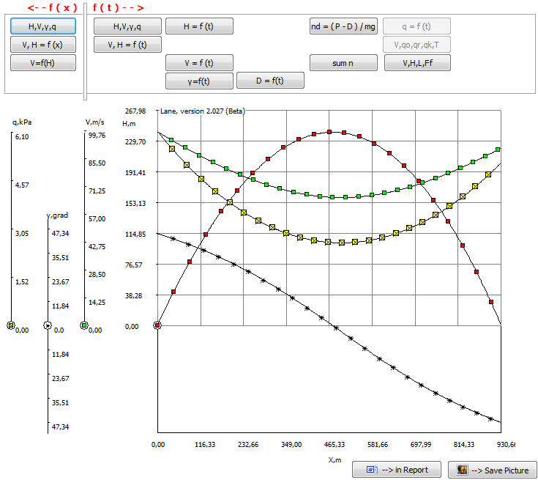Show the V, H = f (x) graph
Viewport: 538px width, 480px height.
point(43,45)
